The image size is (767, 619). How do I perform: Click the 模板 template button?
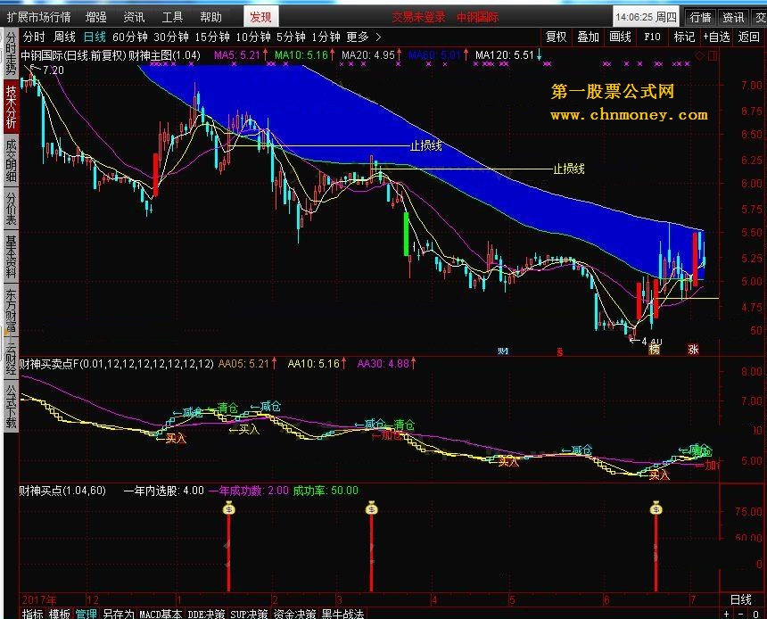(59, 614)
